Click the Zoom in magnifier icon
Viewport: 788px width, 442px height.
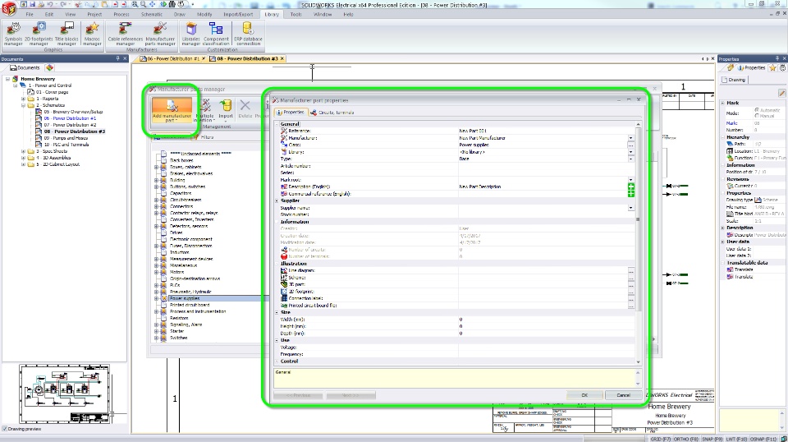pos(135,4)
